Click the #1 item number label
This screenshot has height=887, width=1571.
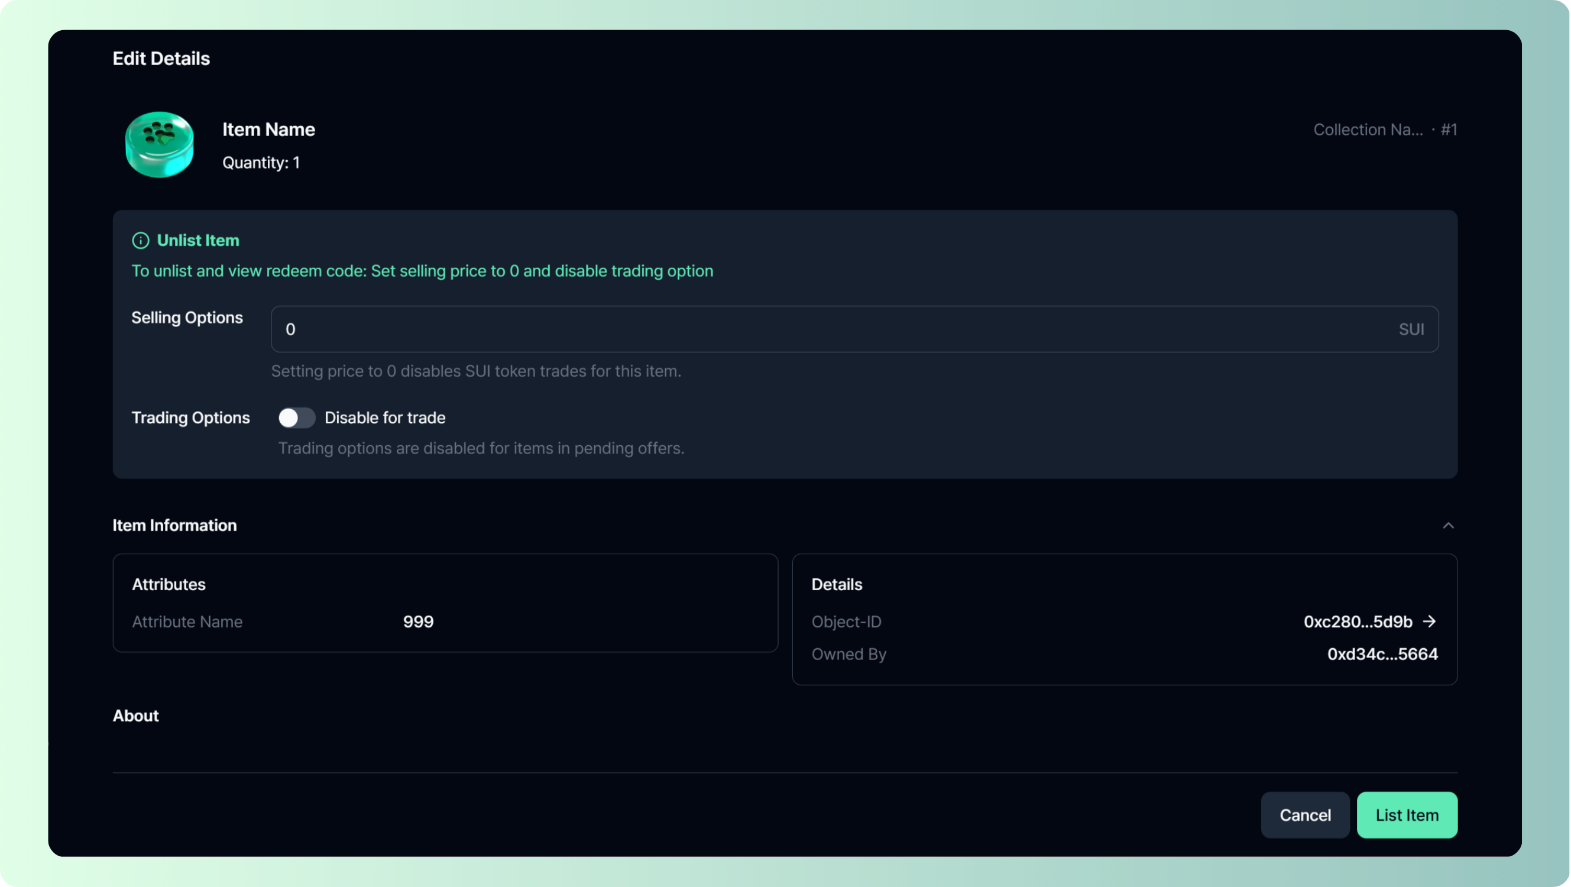click(1449, 130)
